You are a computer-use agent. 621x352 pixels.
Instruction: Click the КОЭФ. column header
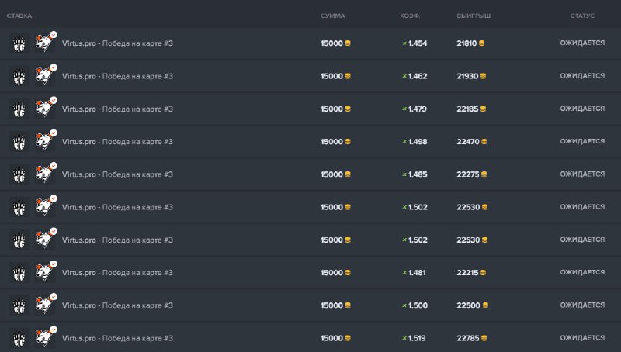click(x=410, y=16)
